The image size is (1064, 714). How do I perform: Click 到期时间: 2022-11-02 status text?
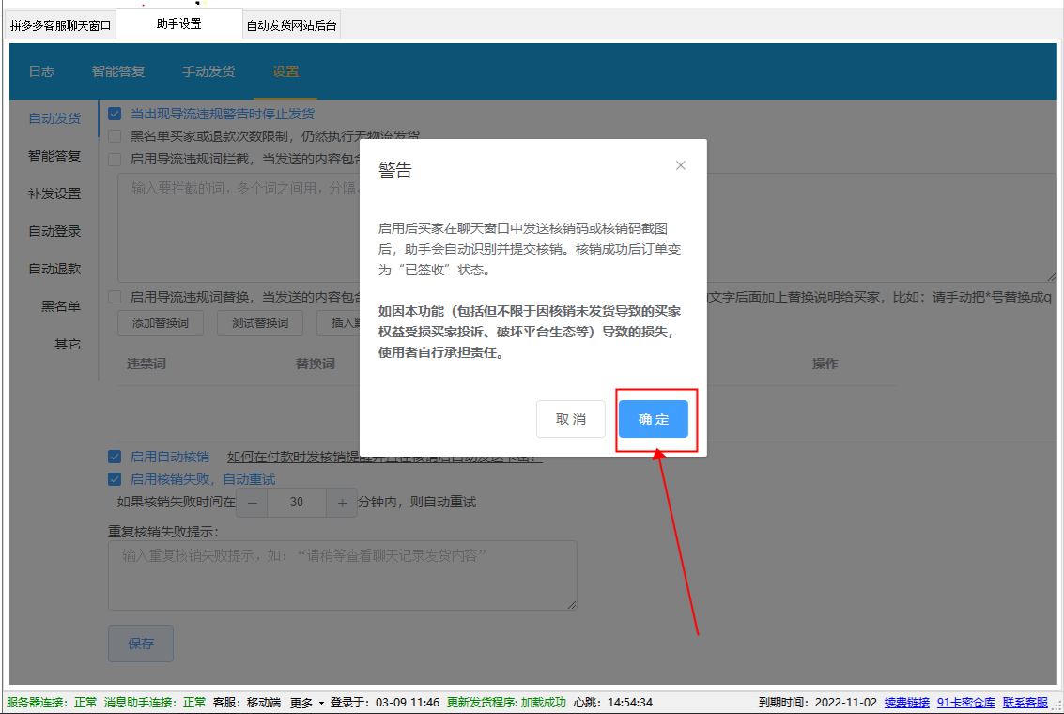pyautogui.click(x=818, y=703)
